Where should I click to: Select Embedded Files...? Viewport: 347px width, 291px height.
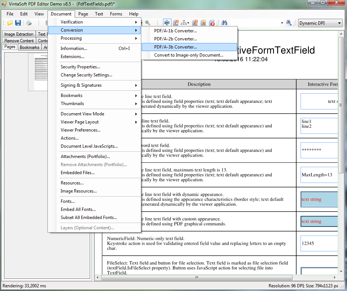pyautogui.click(x=94, y=173)
